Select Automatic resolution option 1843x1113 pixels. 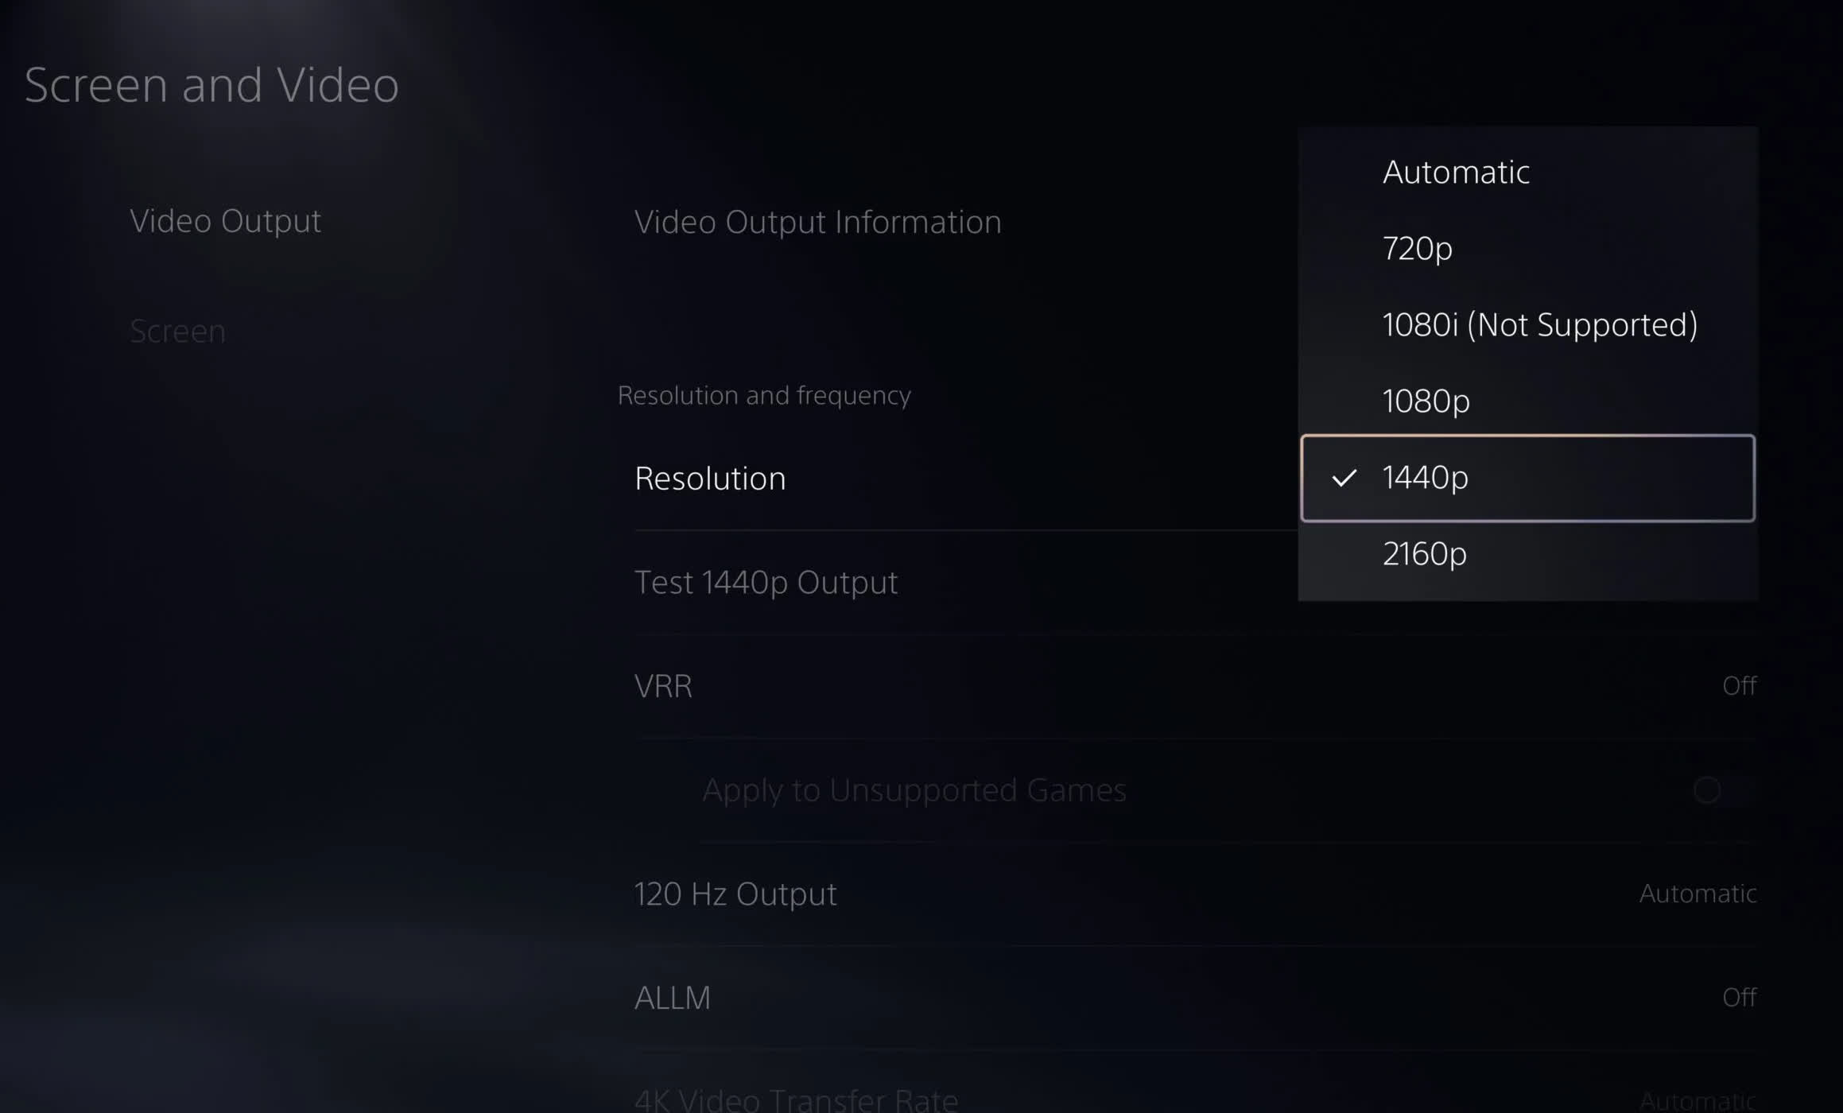click(x=1527, y=172)
